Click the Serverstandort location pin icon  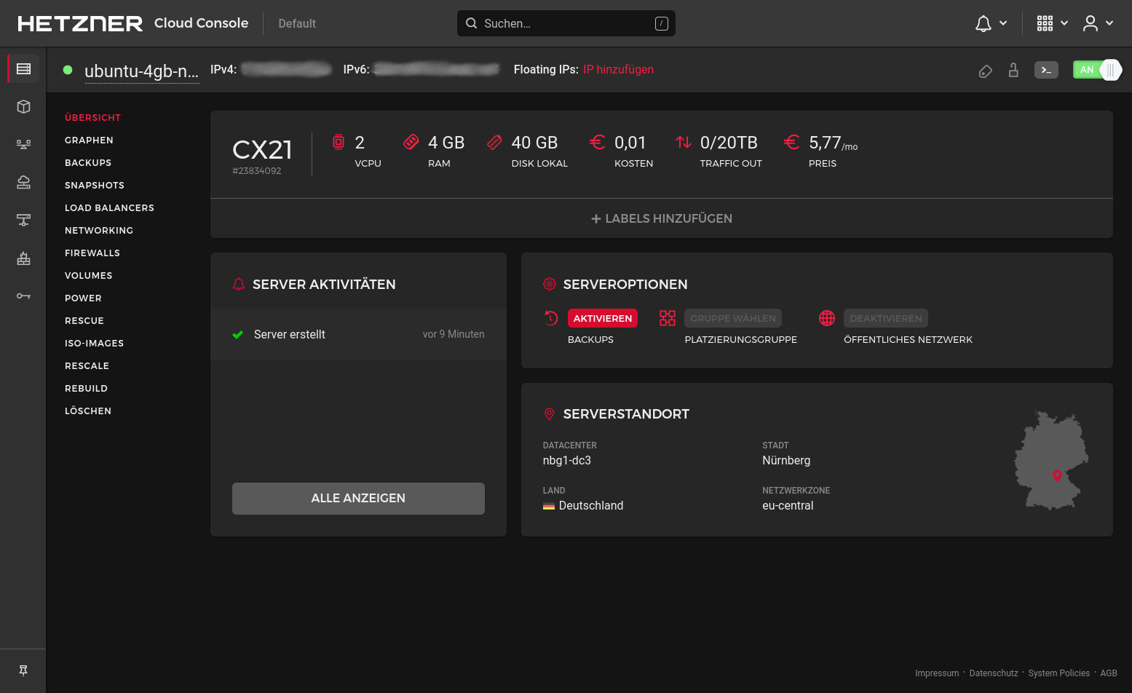[x=550, y=413]
